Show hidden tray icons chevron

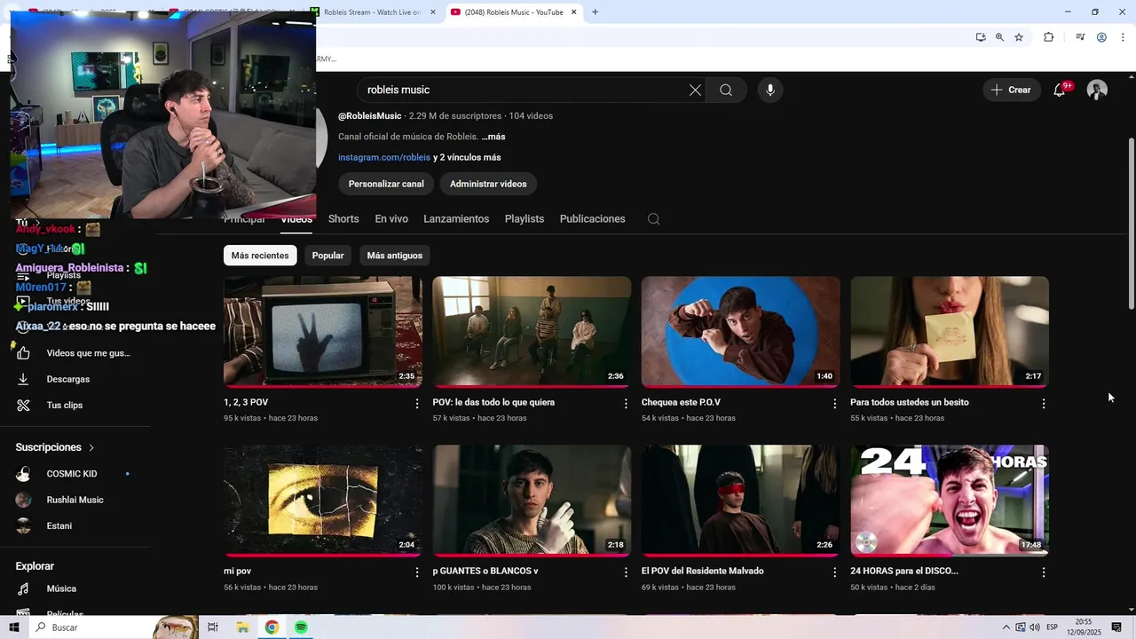[x=1006, y=627]
